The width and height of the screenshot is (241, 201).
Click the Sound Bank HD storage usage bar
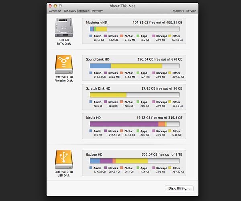(135, 66)
